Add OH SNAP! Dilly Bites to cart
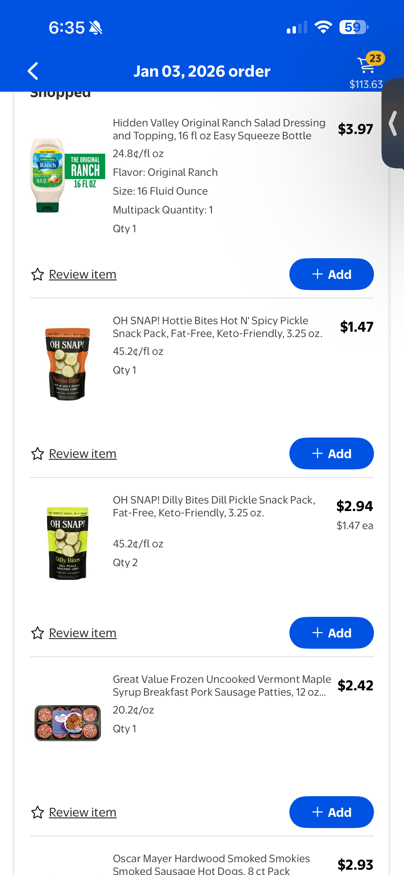This screenshot has width=404, height=875. coord(331,633)
